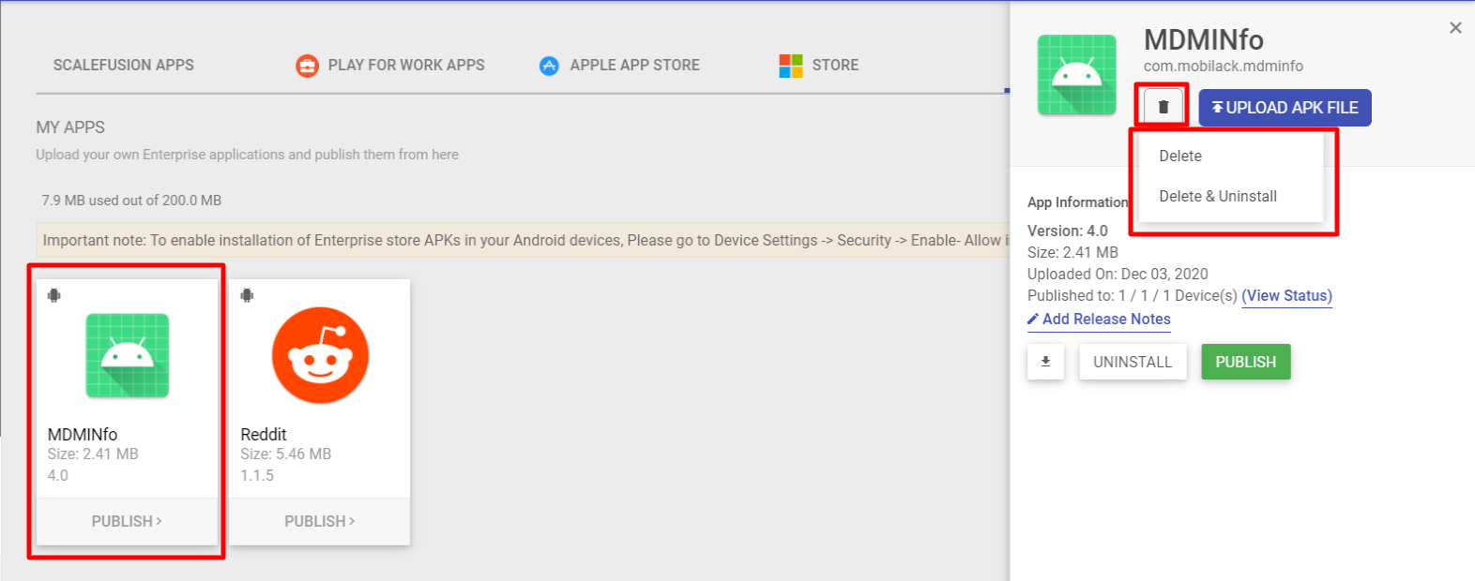Viewport: 1475px width, 581px height.
Task: Click green Publish button in panel
Action: click(1246, 362)
